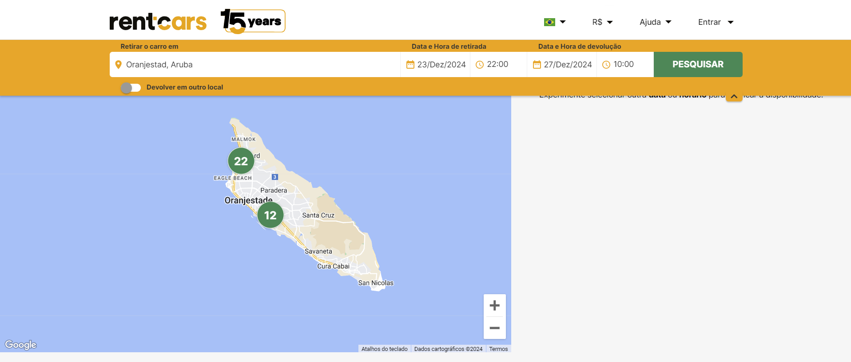Open the cluster marker showing 22 locations
The image size is (851, 362).
pos(241,161)
